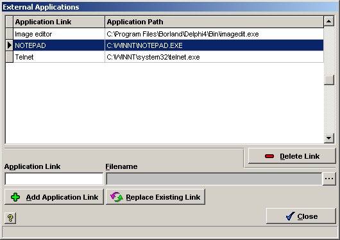Image resolution: width=340 pixels, height=240 pixels.
Task: Click the imagedit.exe path cell
Action: [x=214, y=34]
